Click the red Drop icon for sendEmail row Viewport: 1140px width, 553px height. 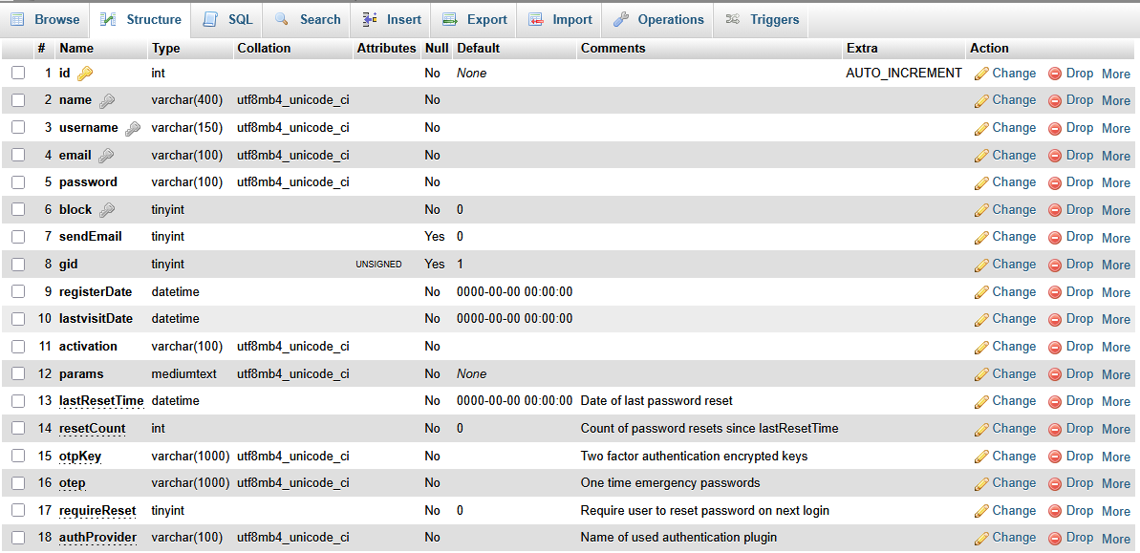coord(1055,237)
